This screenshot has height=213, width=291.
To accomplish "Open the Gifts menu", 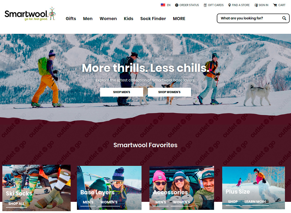I will click(x=71, y=19).
